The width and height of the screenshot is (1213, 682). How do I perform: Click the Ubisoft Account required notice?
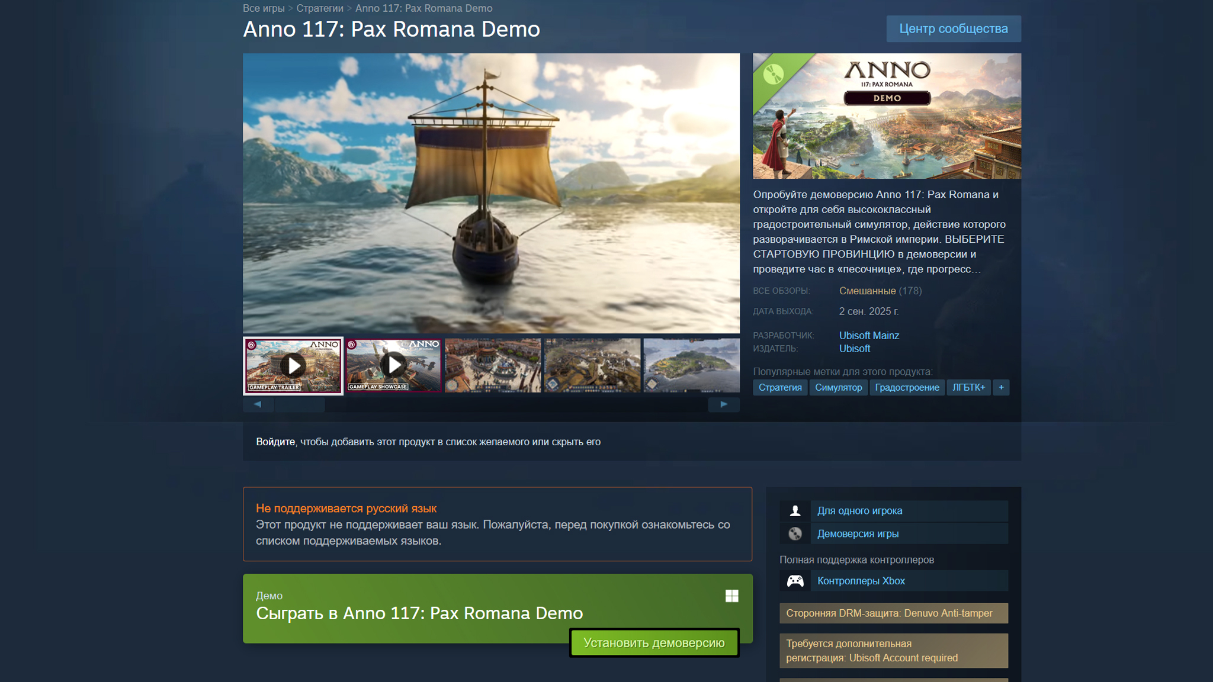pyautogui.click(x=894, y=651)
